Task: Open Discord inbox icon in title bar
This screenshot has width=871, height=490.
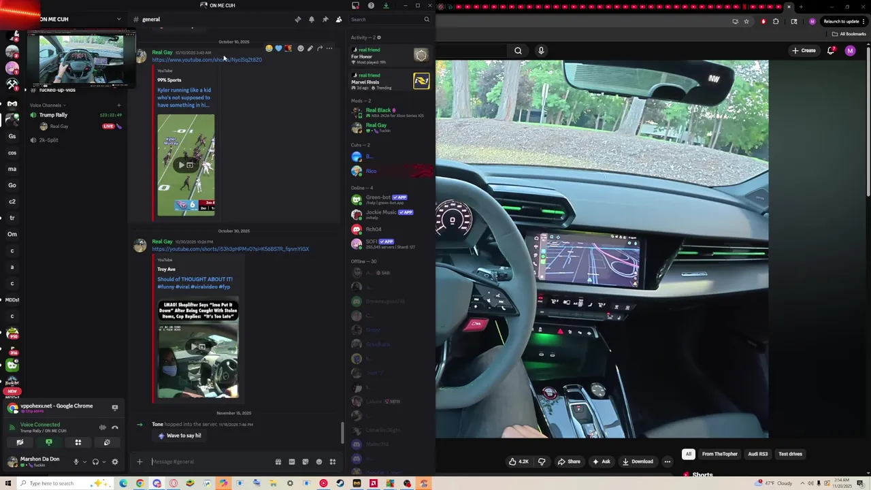Action: pyautogui.click(x=355, y=5)
